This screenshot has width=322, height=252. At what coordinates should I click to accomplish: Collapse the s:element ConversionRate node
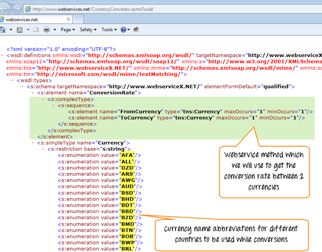coord(33,93)
